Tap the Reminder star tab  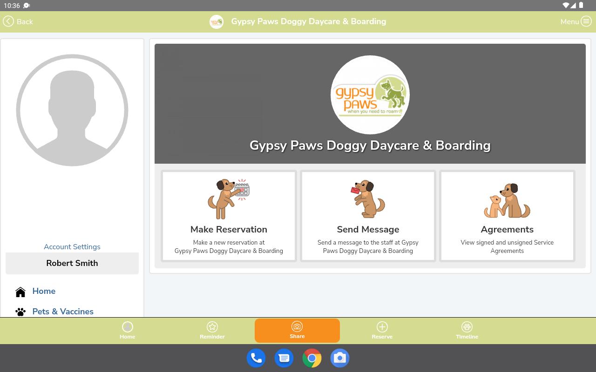click(212, 331)
